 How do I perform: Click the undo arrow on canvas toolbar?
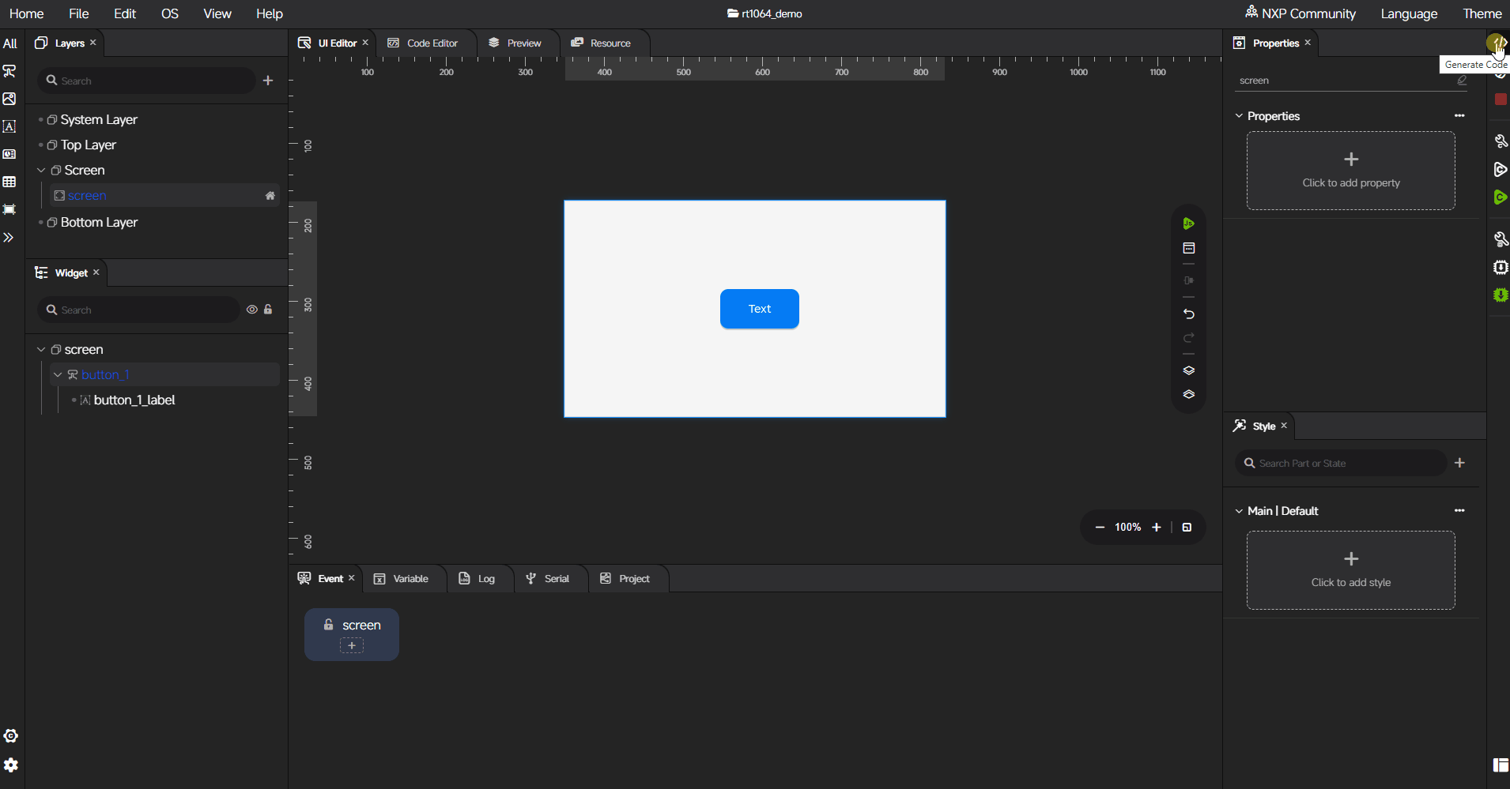click(1188, 314)
